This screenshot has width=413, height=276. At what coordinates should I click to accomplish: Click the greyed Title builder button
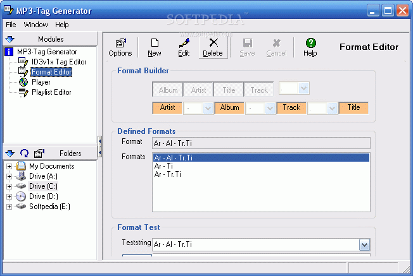[229, 90]
